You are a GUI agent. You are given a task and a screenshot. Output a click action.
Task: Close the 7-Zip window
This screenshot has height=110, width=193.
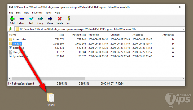pyautogui.click(x=180, y=7)
